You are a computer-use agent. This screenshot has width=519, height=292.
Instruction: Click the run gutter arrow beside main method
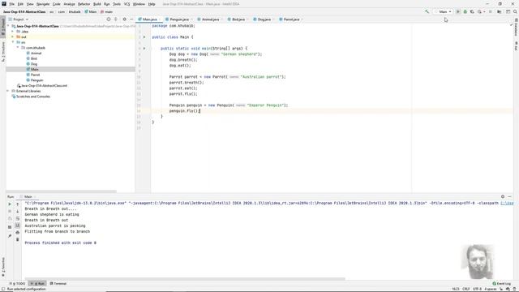coord(144,49)
